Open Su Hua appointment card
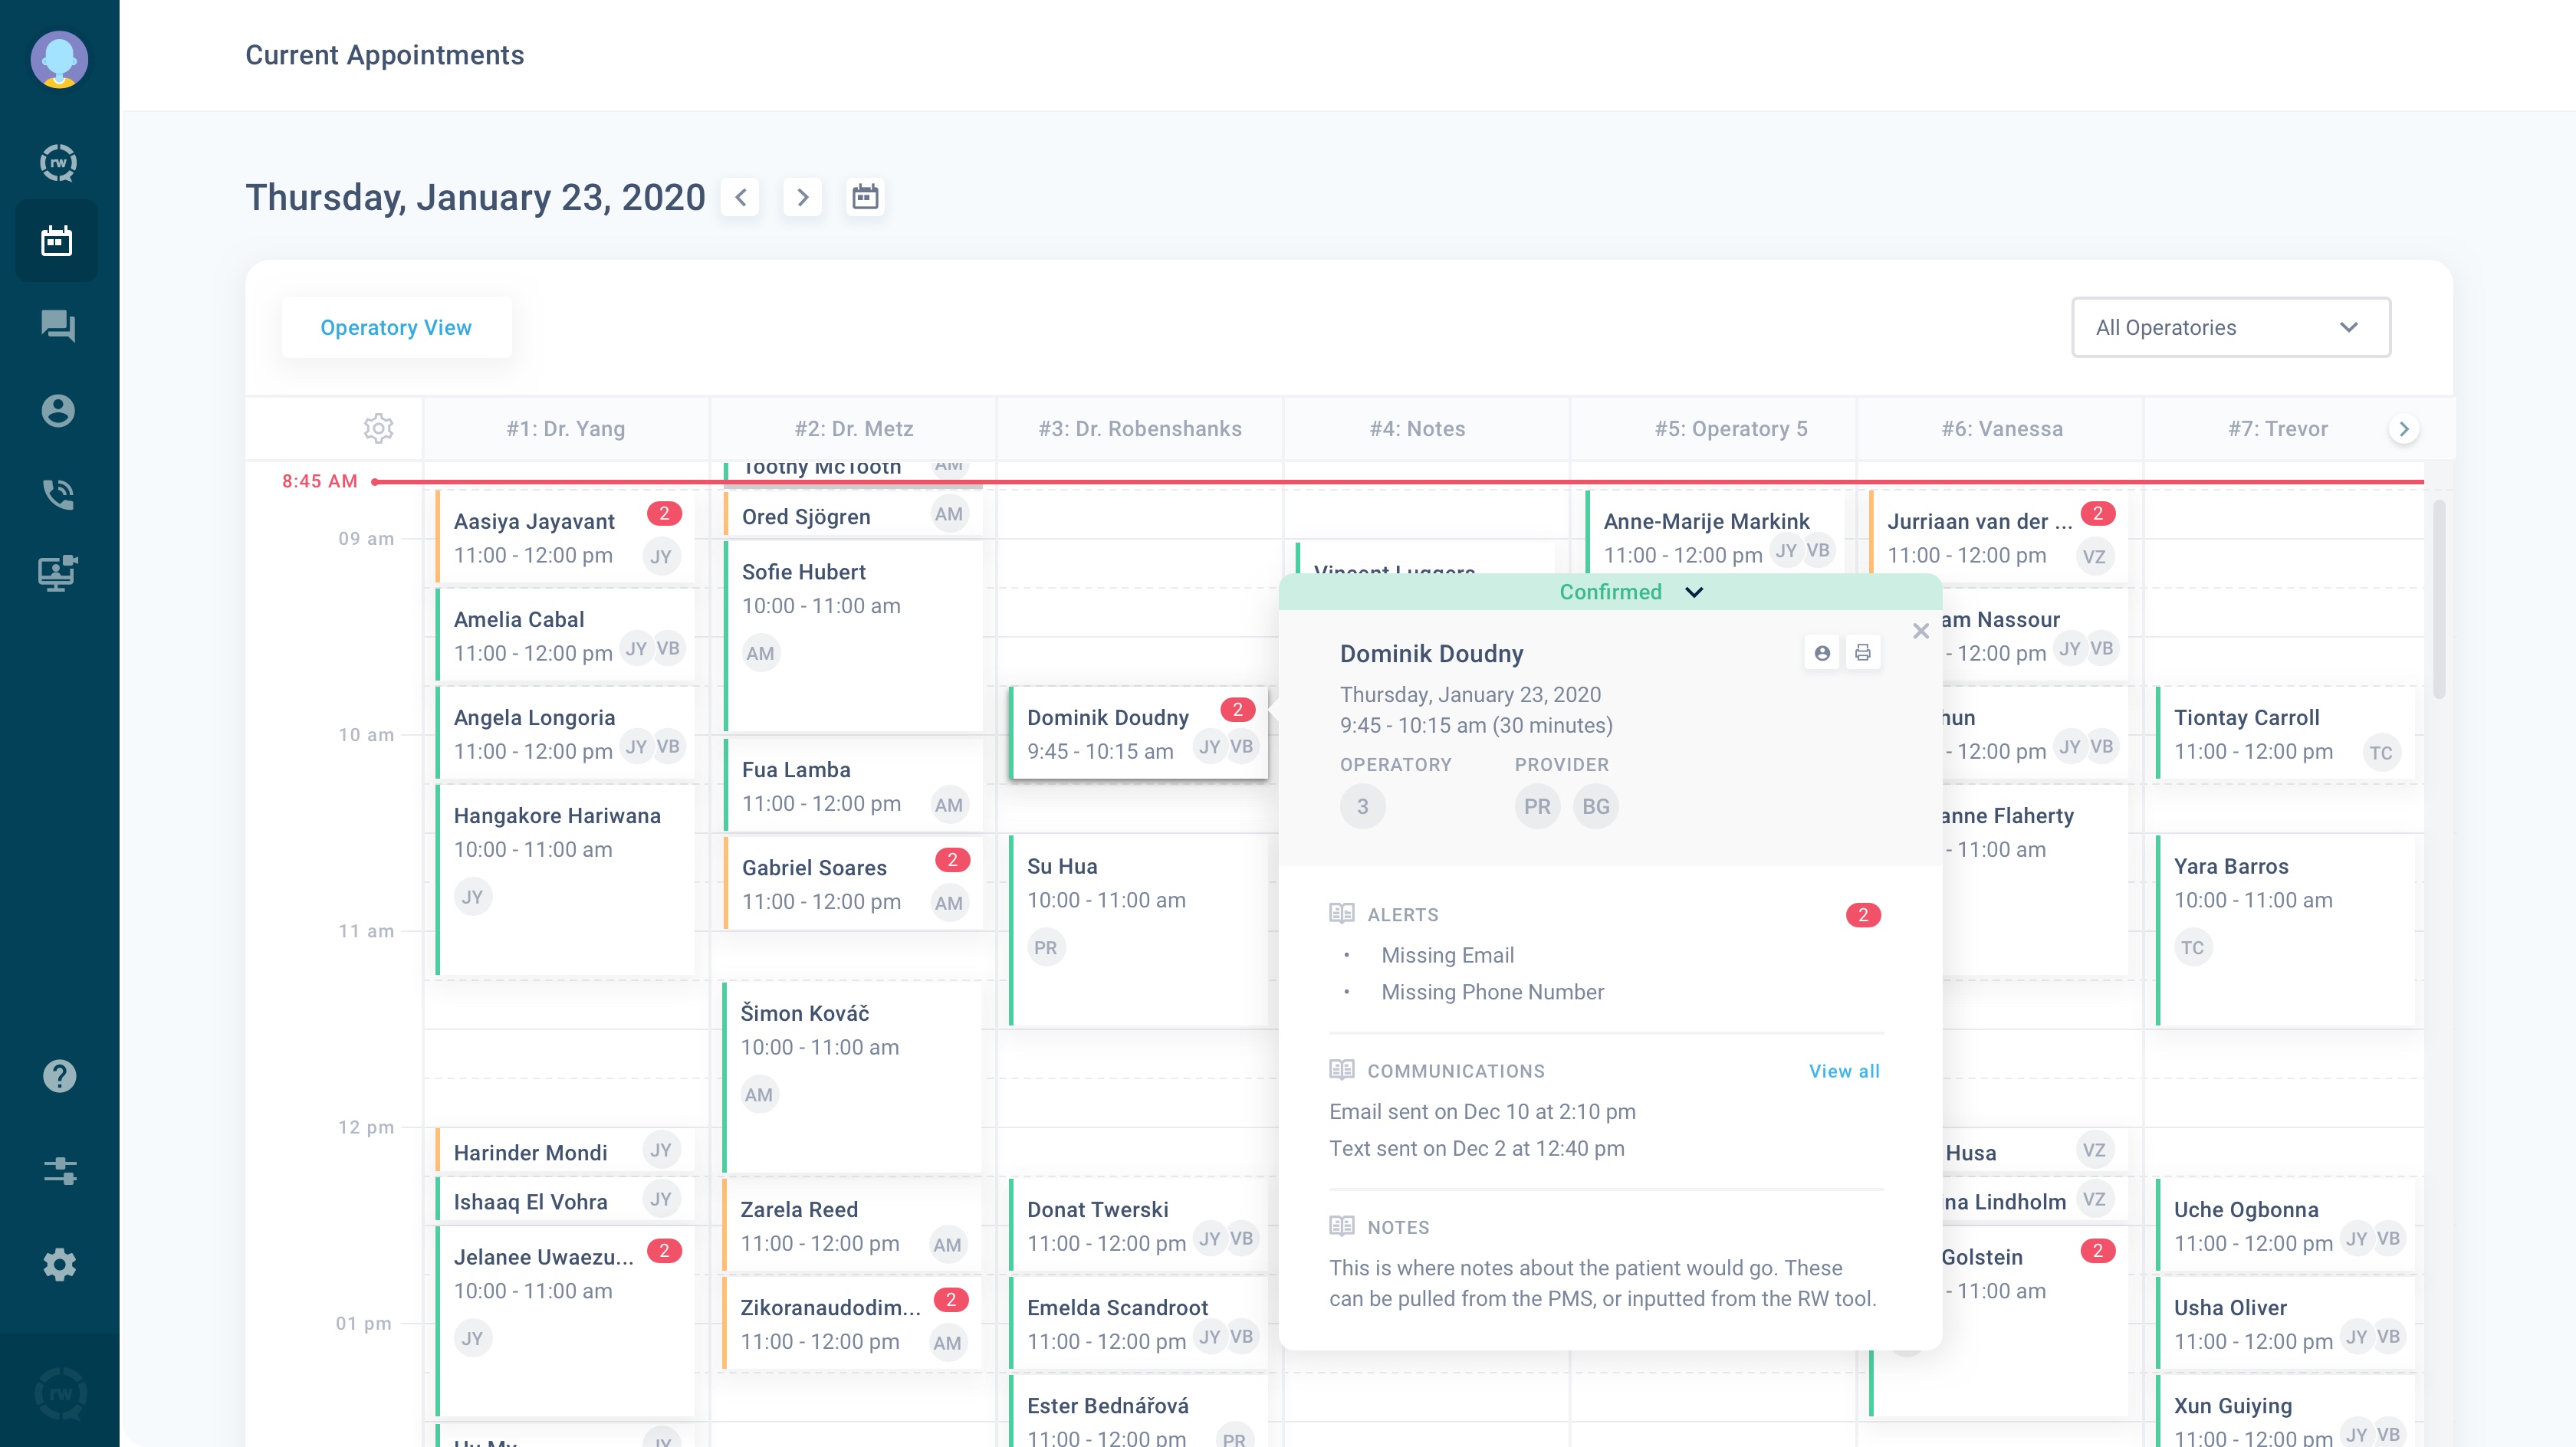The image size is (2576, 1447). tap(1139, 930)
